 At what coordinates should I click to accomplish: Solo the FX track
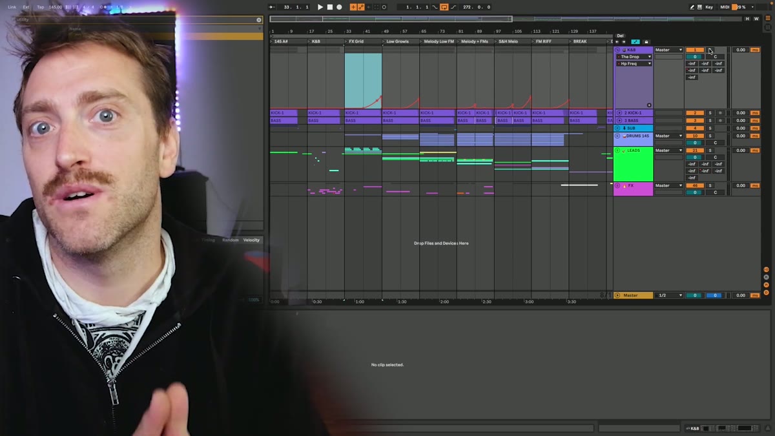(710, 185)
